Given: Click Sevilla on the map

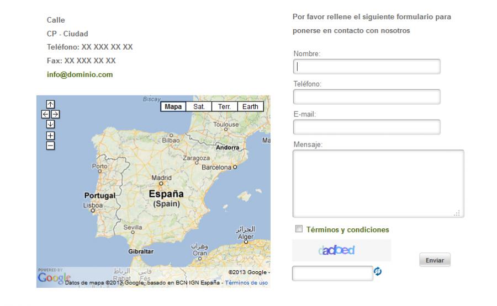Looking at the screenshot, I should pyautogui.click(x=133, y=229).
